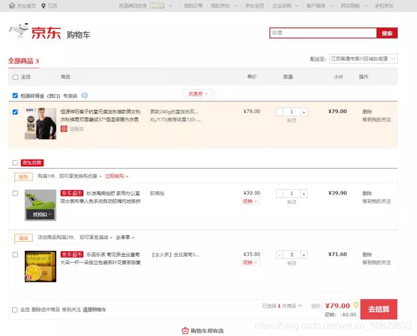Screen dimensions: 417x336
Task: Focus the search input field
Action: click(323, 33)
